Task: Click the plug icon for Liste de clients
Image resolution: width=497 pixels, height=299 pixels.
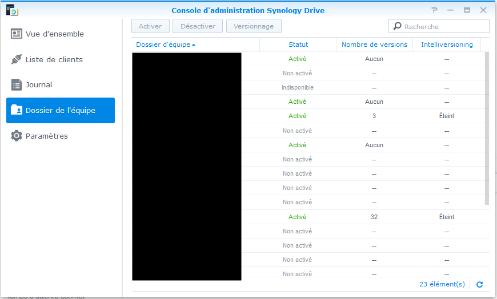Action: click(17, 59)
